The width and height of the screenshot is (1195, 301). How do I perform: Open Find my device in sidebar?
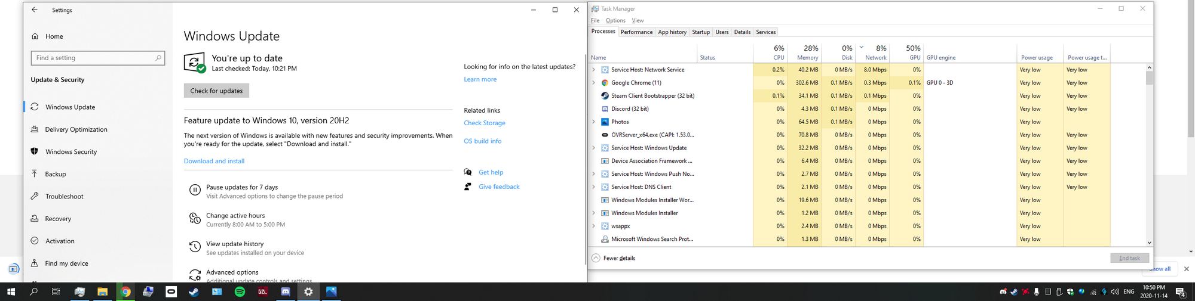coord(66,263)
